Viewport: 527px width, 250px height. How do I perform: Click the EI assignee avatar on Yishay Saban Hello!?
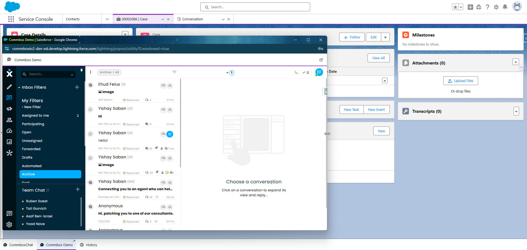pos(170,134)
